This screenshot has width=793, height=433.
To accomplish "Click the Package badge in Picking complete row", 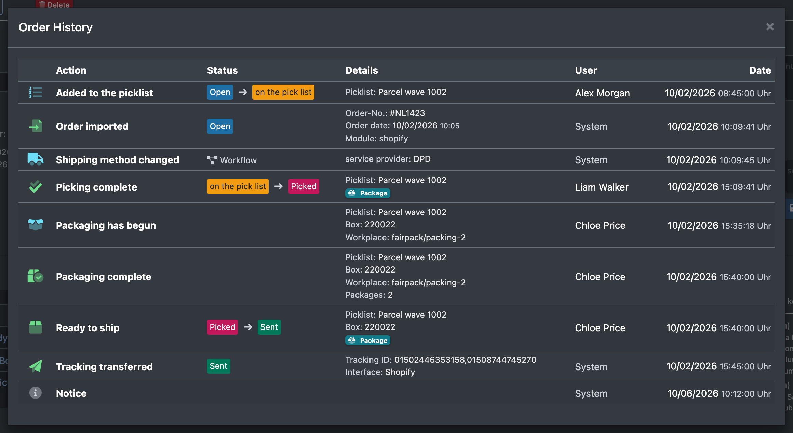I will [368, 193].
